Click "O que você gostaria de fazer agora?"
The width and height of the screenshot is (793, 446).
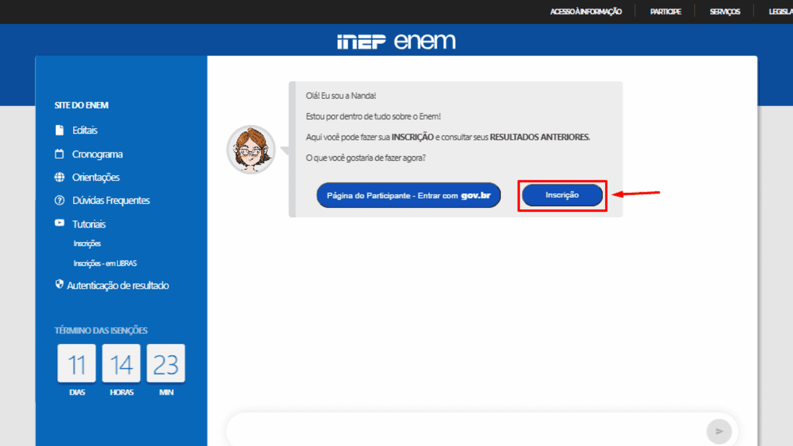point(366,158)
